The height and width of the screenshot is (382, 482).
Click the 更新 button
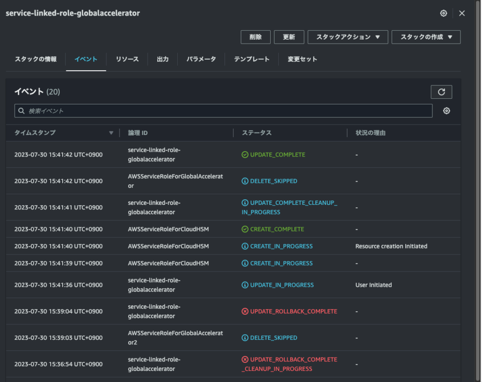289,37
